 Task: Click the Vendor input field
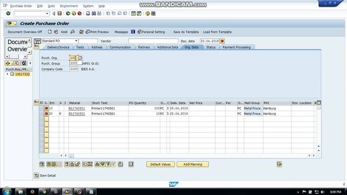[153, 41]
